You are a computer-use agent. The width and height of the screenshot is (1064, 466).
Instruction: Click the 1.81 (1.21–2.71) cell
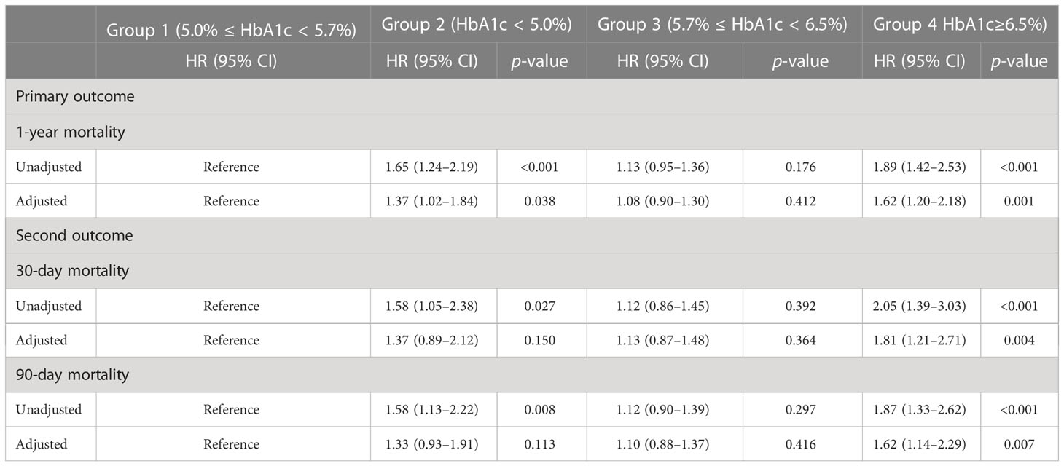click(x=921, y=340)
